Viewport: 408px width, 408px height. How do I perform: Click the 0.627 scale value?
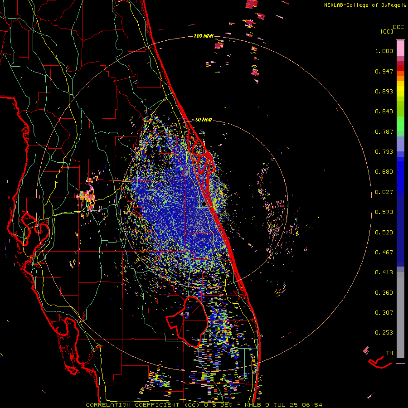[x=384, y=192]
